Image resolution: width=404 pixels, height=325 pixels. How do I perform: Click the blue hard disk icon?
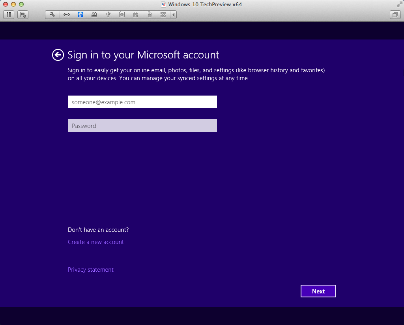point(80,15)
